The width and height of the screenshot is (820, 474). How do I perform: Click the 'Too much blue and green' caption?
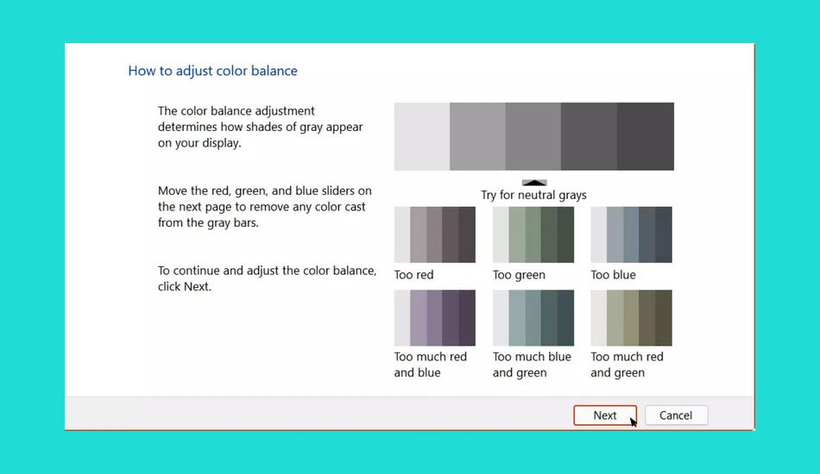(x=532, y=365)
